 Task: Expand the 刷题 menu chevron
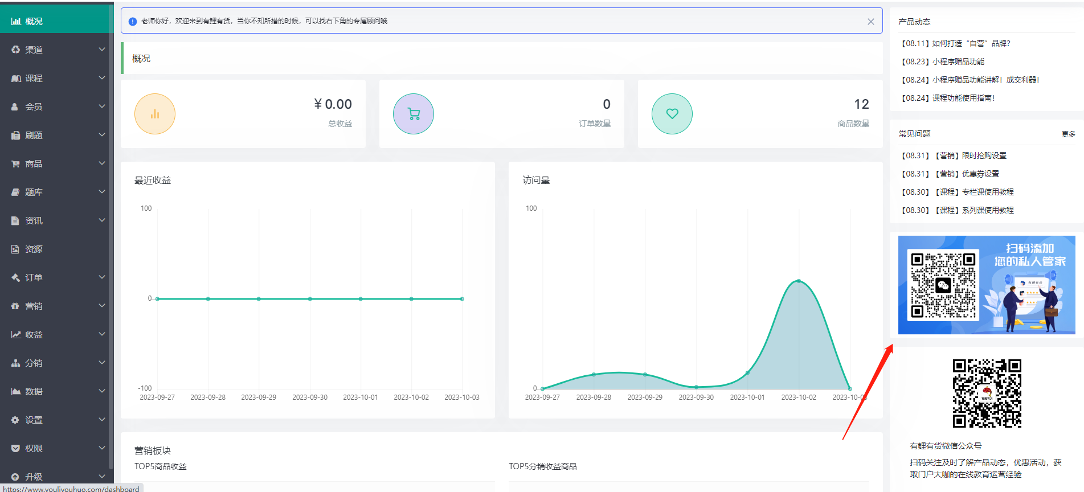(102, 135)
